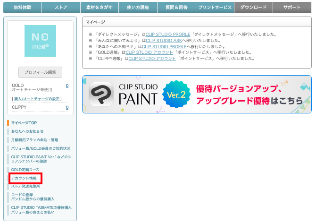
Task: Open バリュー版/GOLD会員のご契約状況 link
Action: click(x=41, y=148)
